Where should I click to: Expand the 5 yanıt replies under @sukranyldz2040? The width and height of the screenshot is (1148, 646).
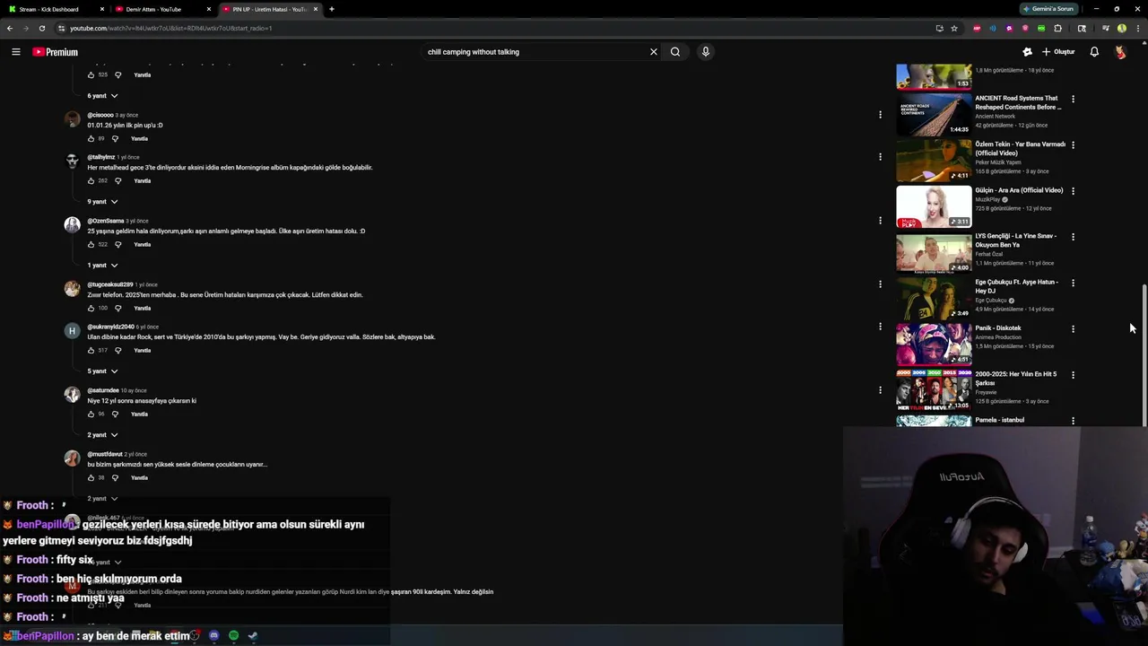[102, 371]
